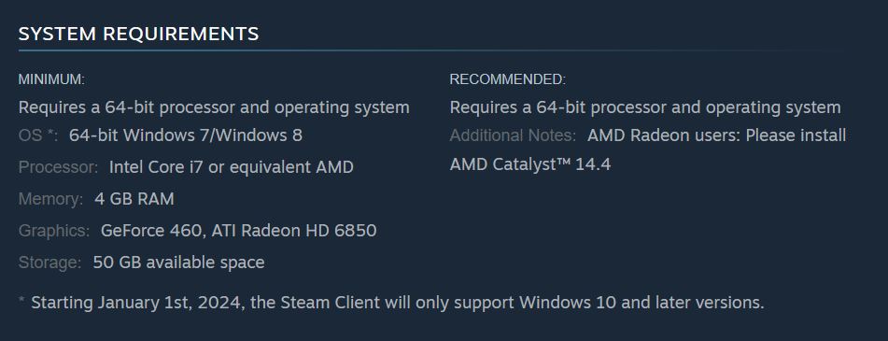This screenshot has width=888, height=341.
Task: Click the Storage label
Action: pos(50,263)
